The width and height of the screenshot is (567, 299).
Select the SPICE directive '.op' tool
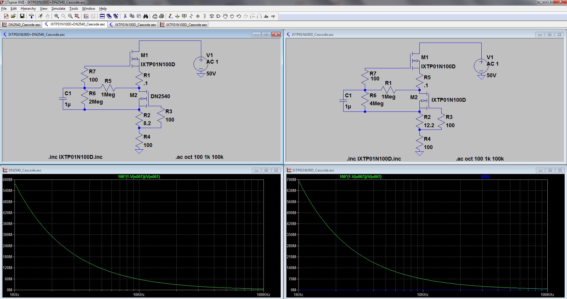(273, 16)
